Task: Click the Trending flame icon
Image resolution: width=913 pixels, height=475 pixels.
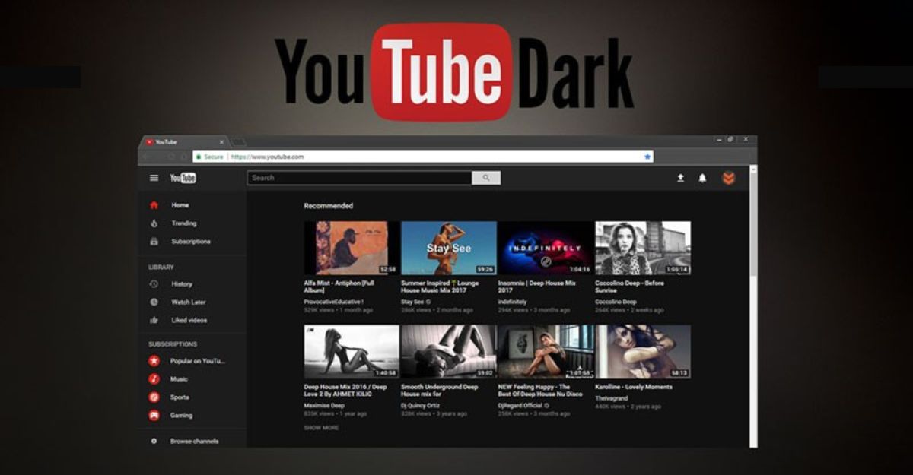Action: point(154,223)
